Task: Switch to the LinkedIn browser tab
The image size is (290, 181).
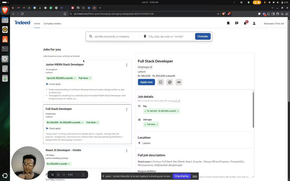Action: click(89, 8)
